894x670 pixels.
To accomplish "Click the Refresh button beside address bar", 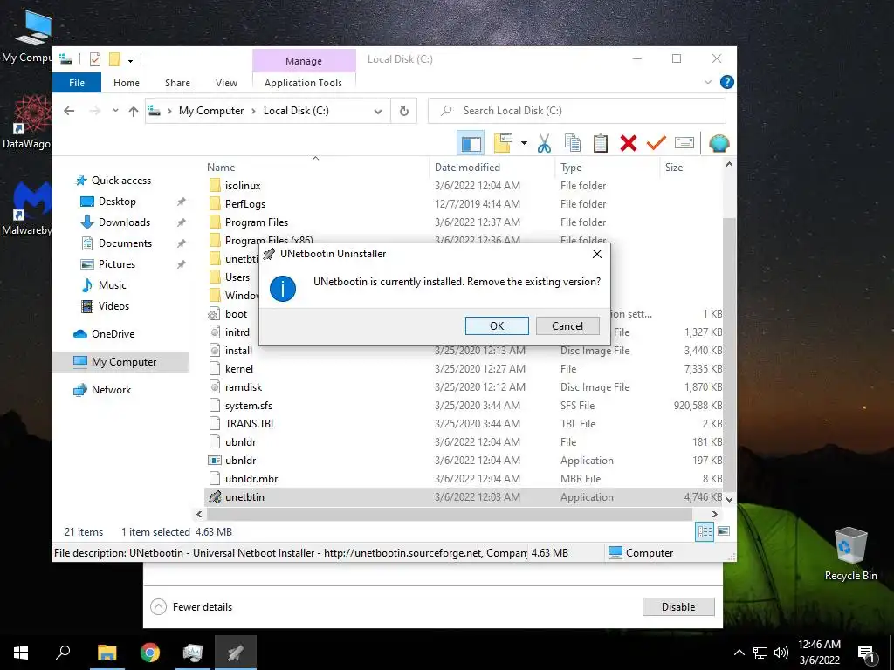I will [x=403, y=111].
